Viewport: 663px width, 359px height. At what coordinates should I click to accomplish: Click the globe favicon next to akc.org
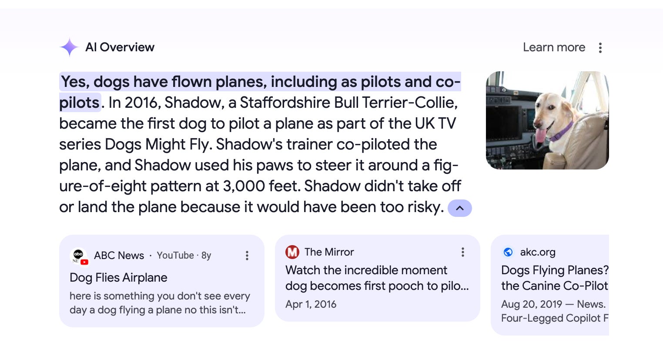click(508, 252)
